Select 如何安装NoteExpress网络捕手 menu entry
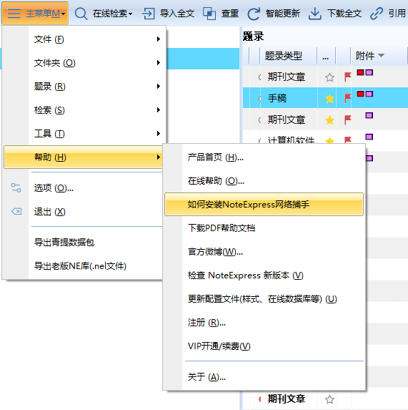 264,204
